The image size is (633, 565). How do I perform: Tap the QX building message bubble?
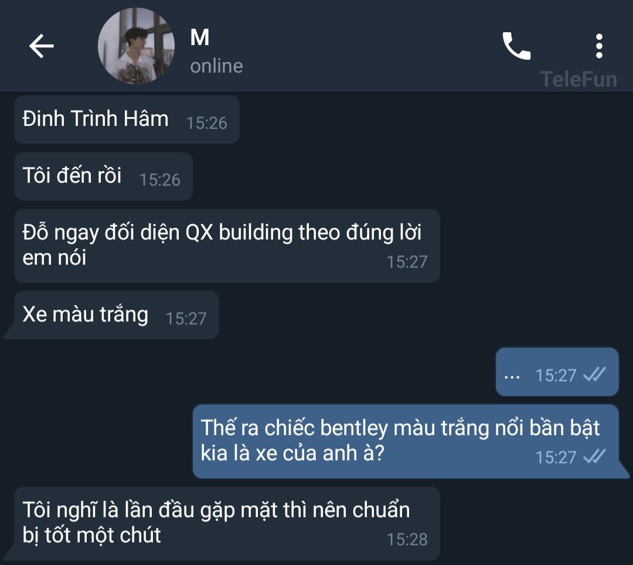tap(227, 245)
